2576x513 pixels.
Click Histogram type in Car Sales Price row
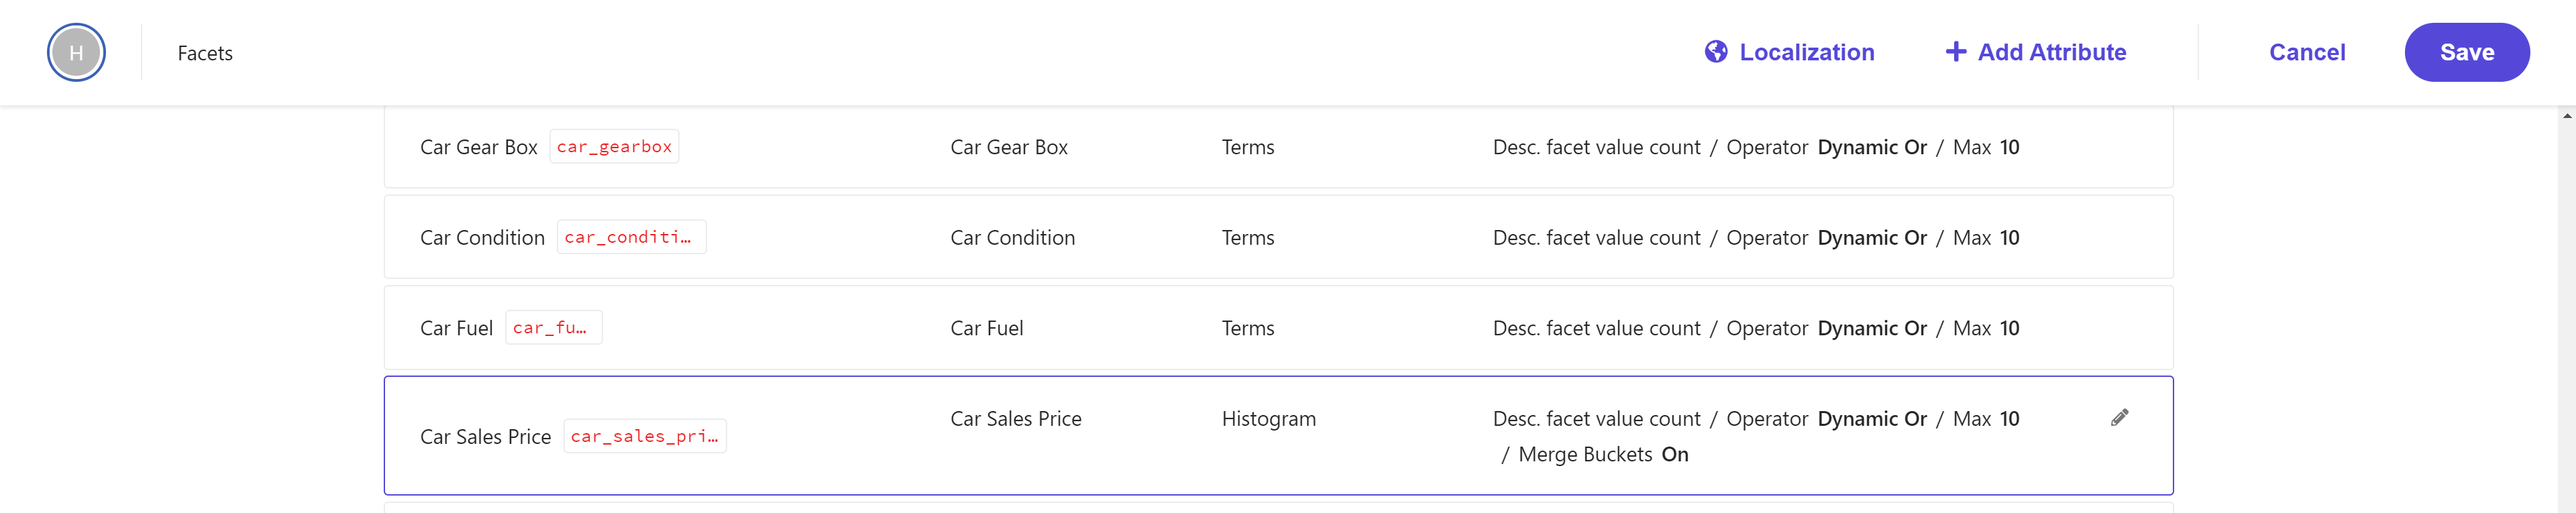pos(1268,419)
